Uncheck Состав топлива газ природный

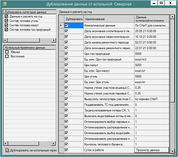click(x=6, y=30)
